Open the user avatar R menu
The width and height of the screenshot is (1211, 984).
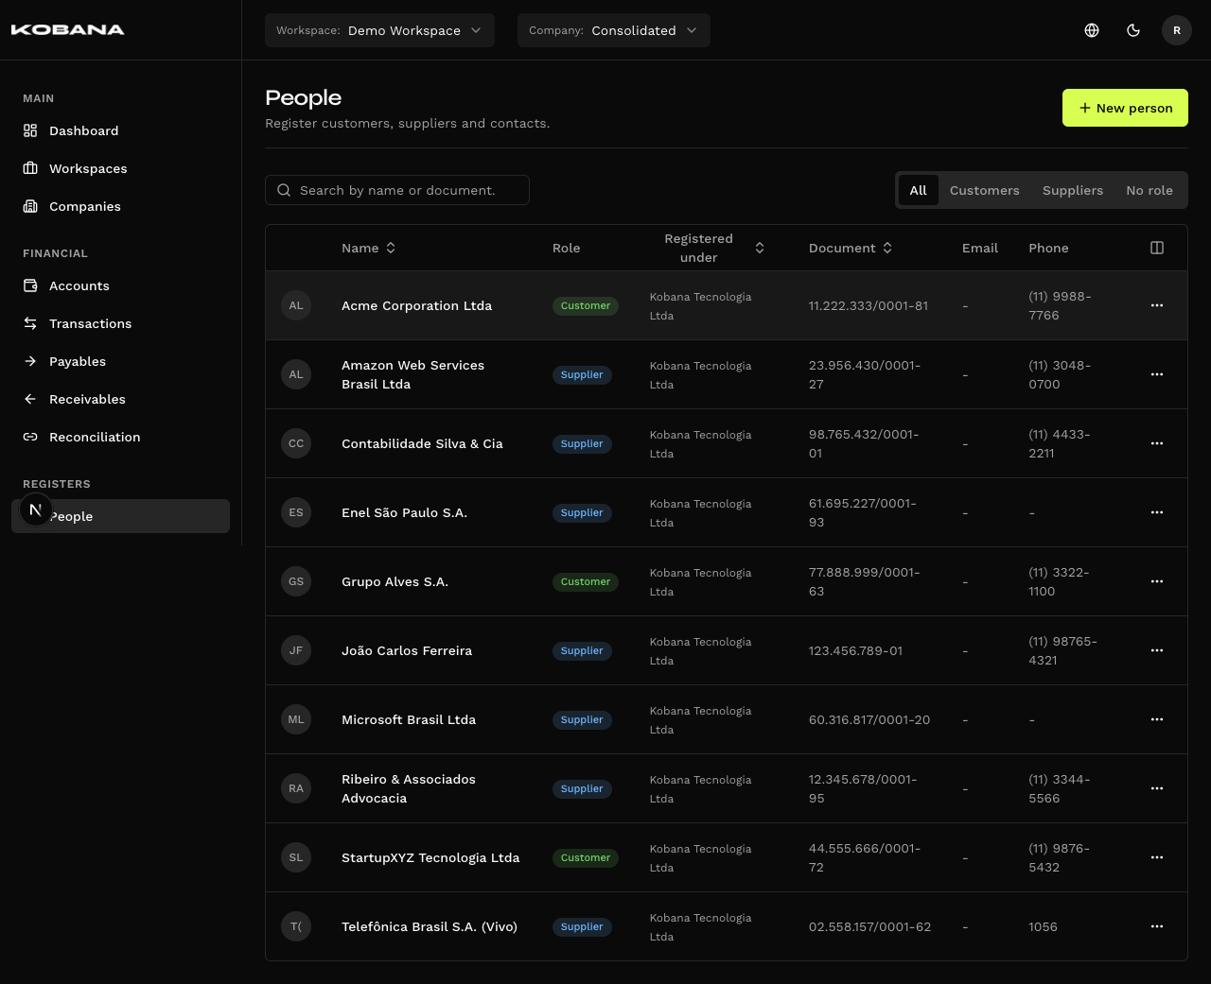pyautogui.click(x=1177, y=30)
